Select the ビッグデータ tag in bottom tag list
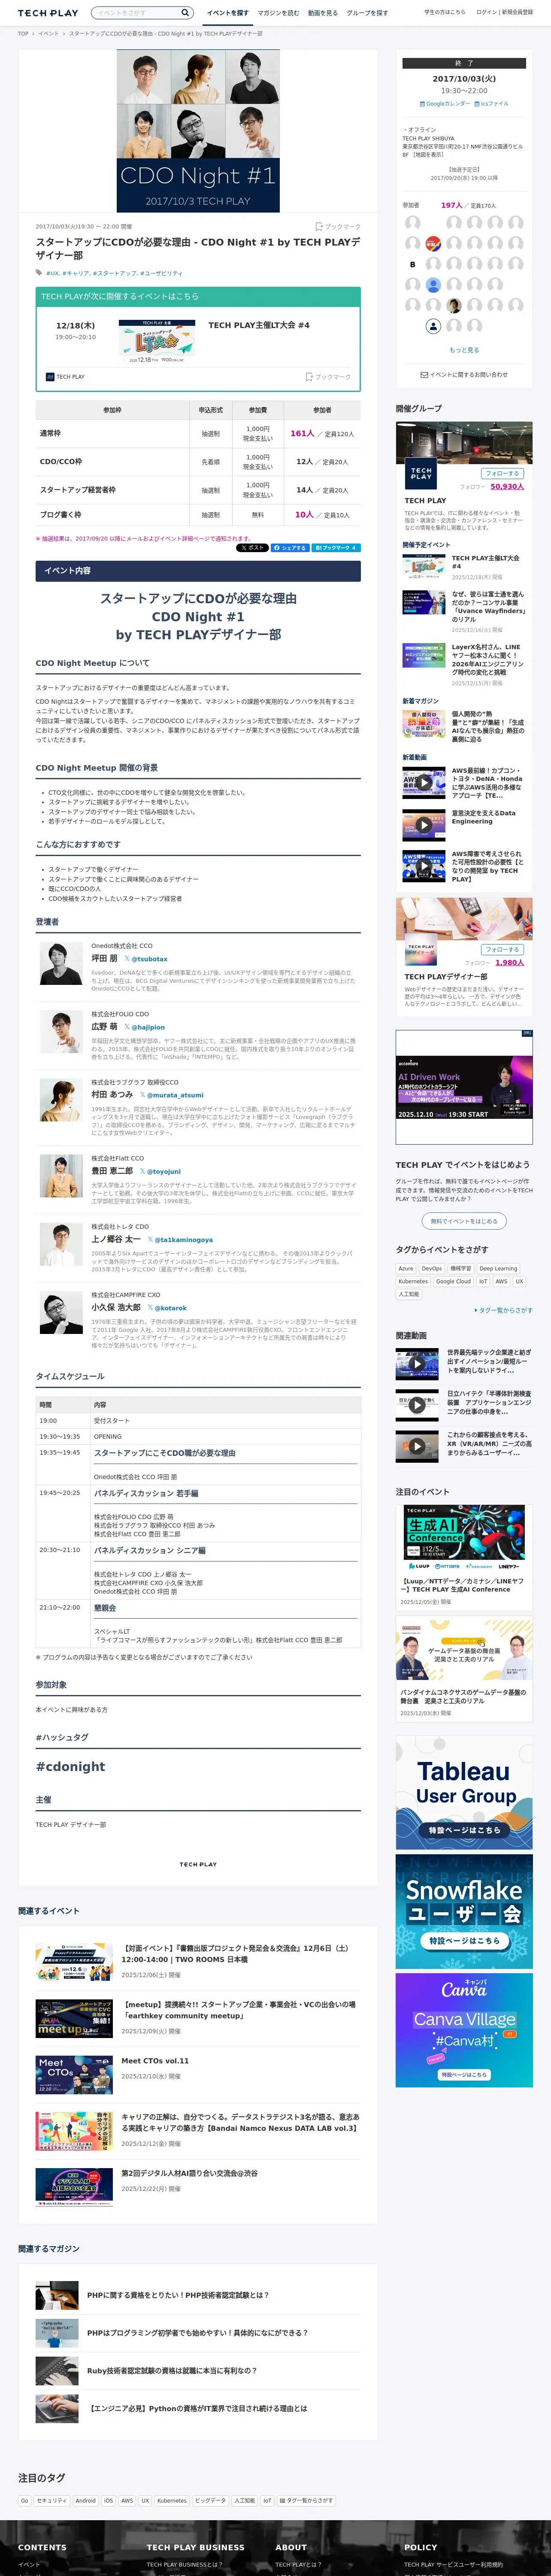The height and width of the screenshot is (2576, 551). click(x=210, y=2501)
